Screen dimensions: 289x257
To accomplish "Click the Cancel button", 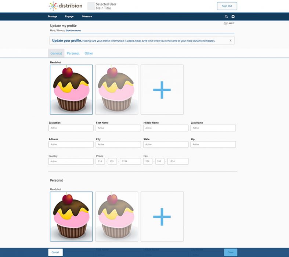I will [x=55, y=252].
